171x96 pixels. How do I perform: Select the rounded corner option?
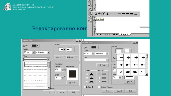87,78
